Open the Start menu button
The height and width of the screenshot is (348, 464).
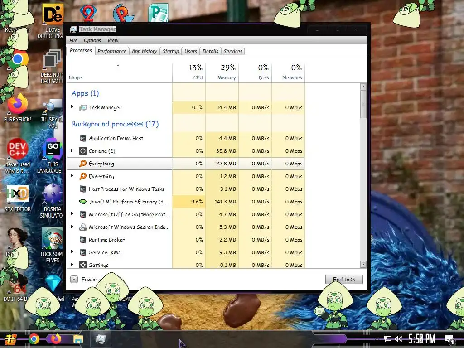11,339
